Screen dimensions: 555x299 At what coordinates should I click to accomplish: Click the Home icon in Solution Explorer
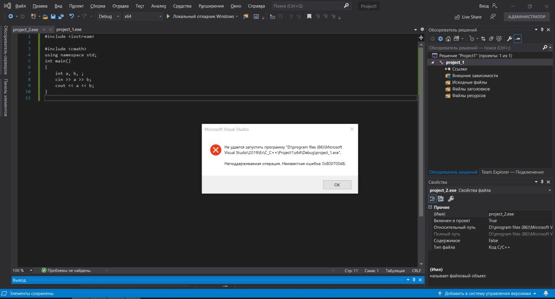point(448,39)
